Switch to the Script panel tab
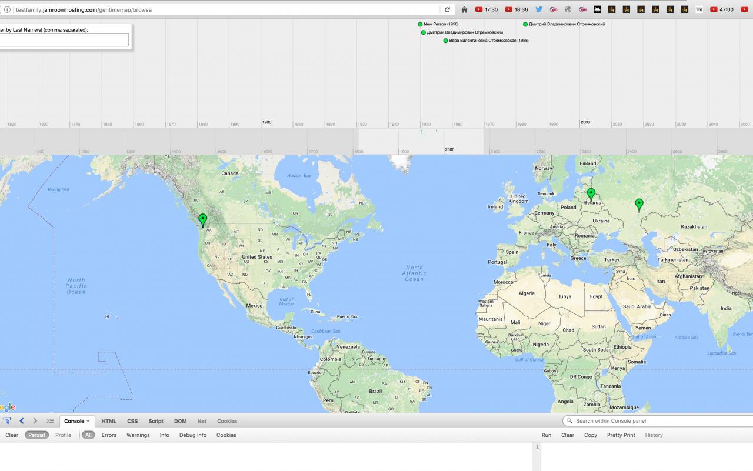Viewport: 753px width, 471px height. (156, 421)
